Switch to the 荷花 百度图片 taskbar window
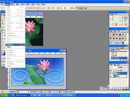The image size is (130, 97). tap(68, 95)
